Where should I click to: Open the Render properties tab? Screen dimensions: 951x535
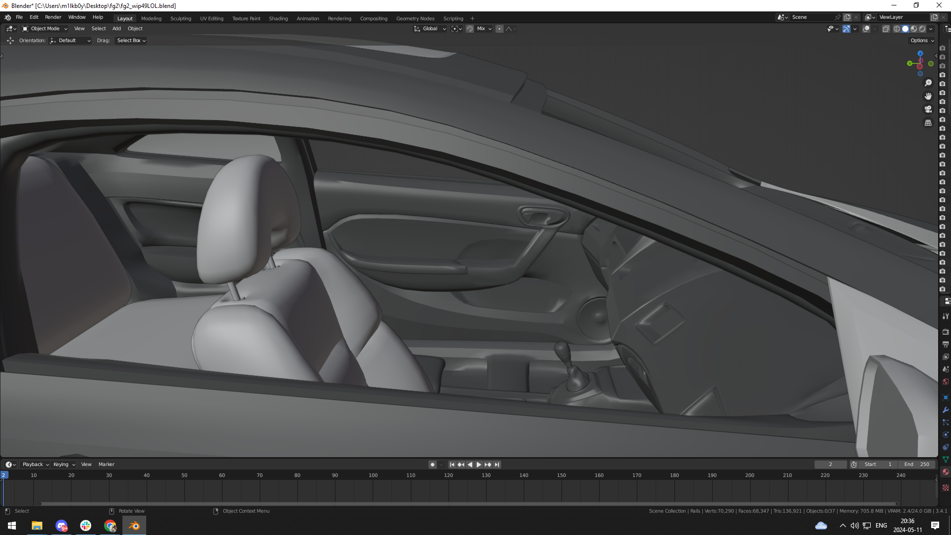[x=946, y=332]
